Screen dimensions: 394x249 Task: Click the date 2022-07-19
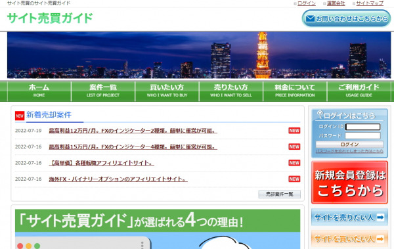[x=28, y=131]
